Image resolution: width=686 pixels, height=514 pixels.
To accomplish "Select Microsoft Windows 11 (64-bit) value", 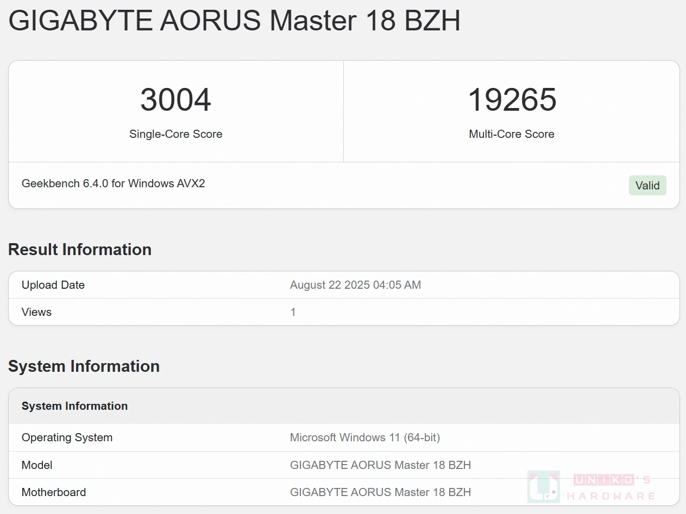I will (365, 437).
